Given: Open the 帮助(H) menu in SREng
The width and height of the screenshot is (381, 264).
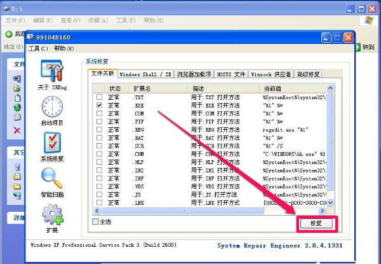Looking at the screenshot, I should point(63,48).
